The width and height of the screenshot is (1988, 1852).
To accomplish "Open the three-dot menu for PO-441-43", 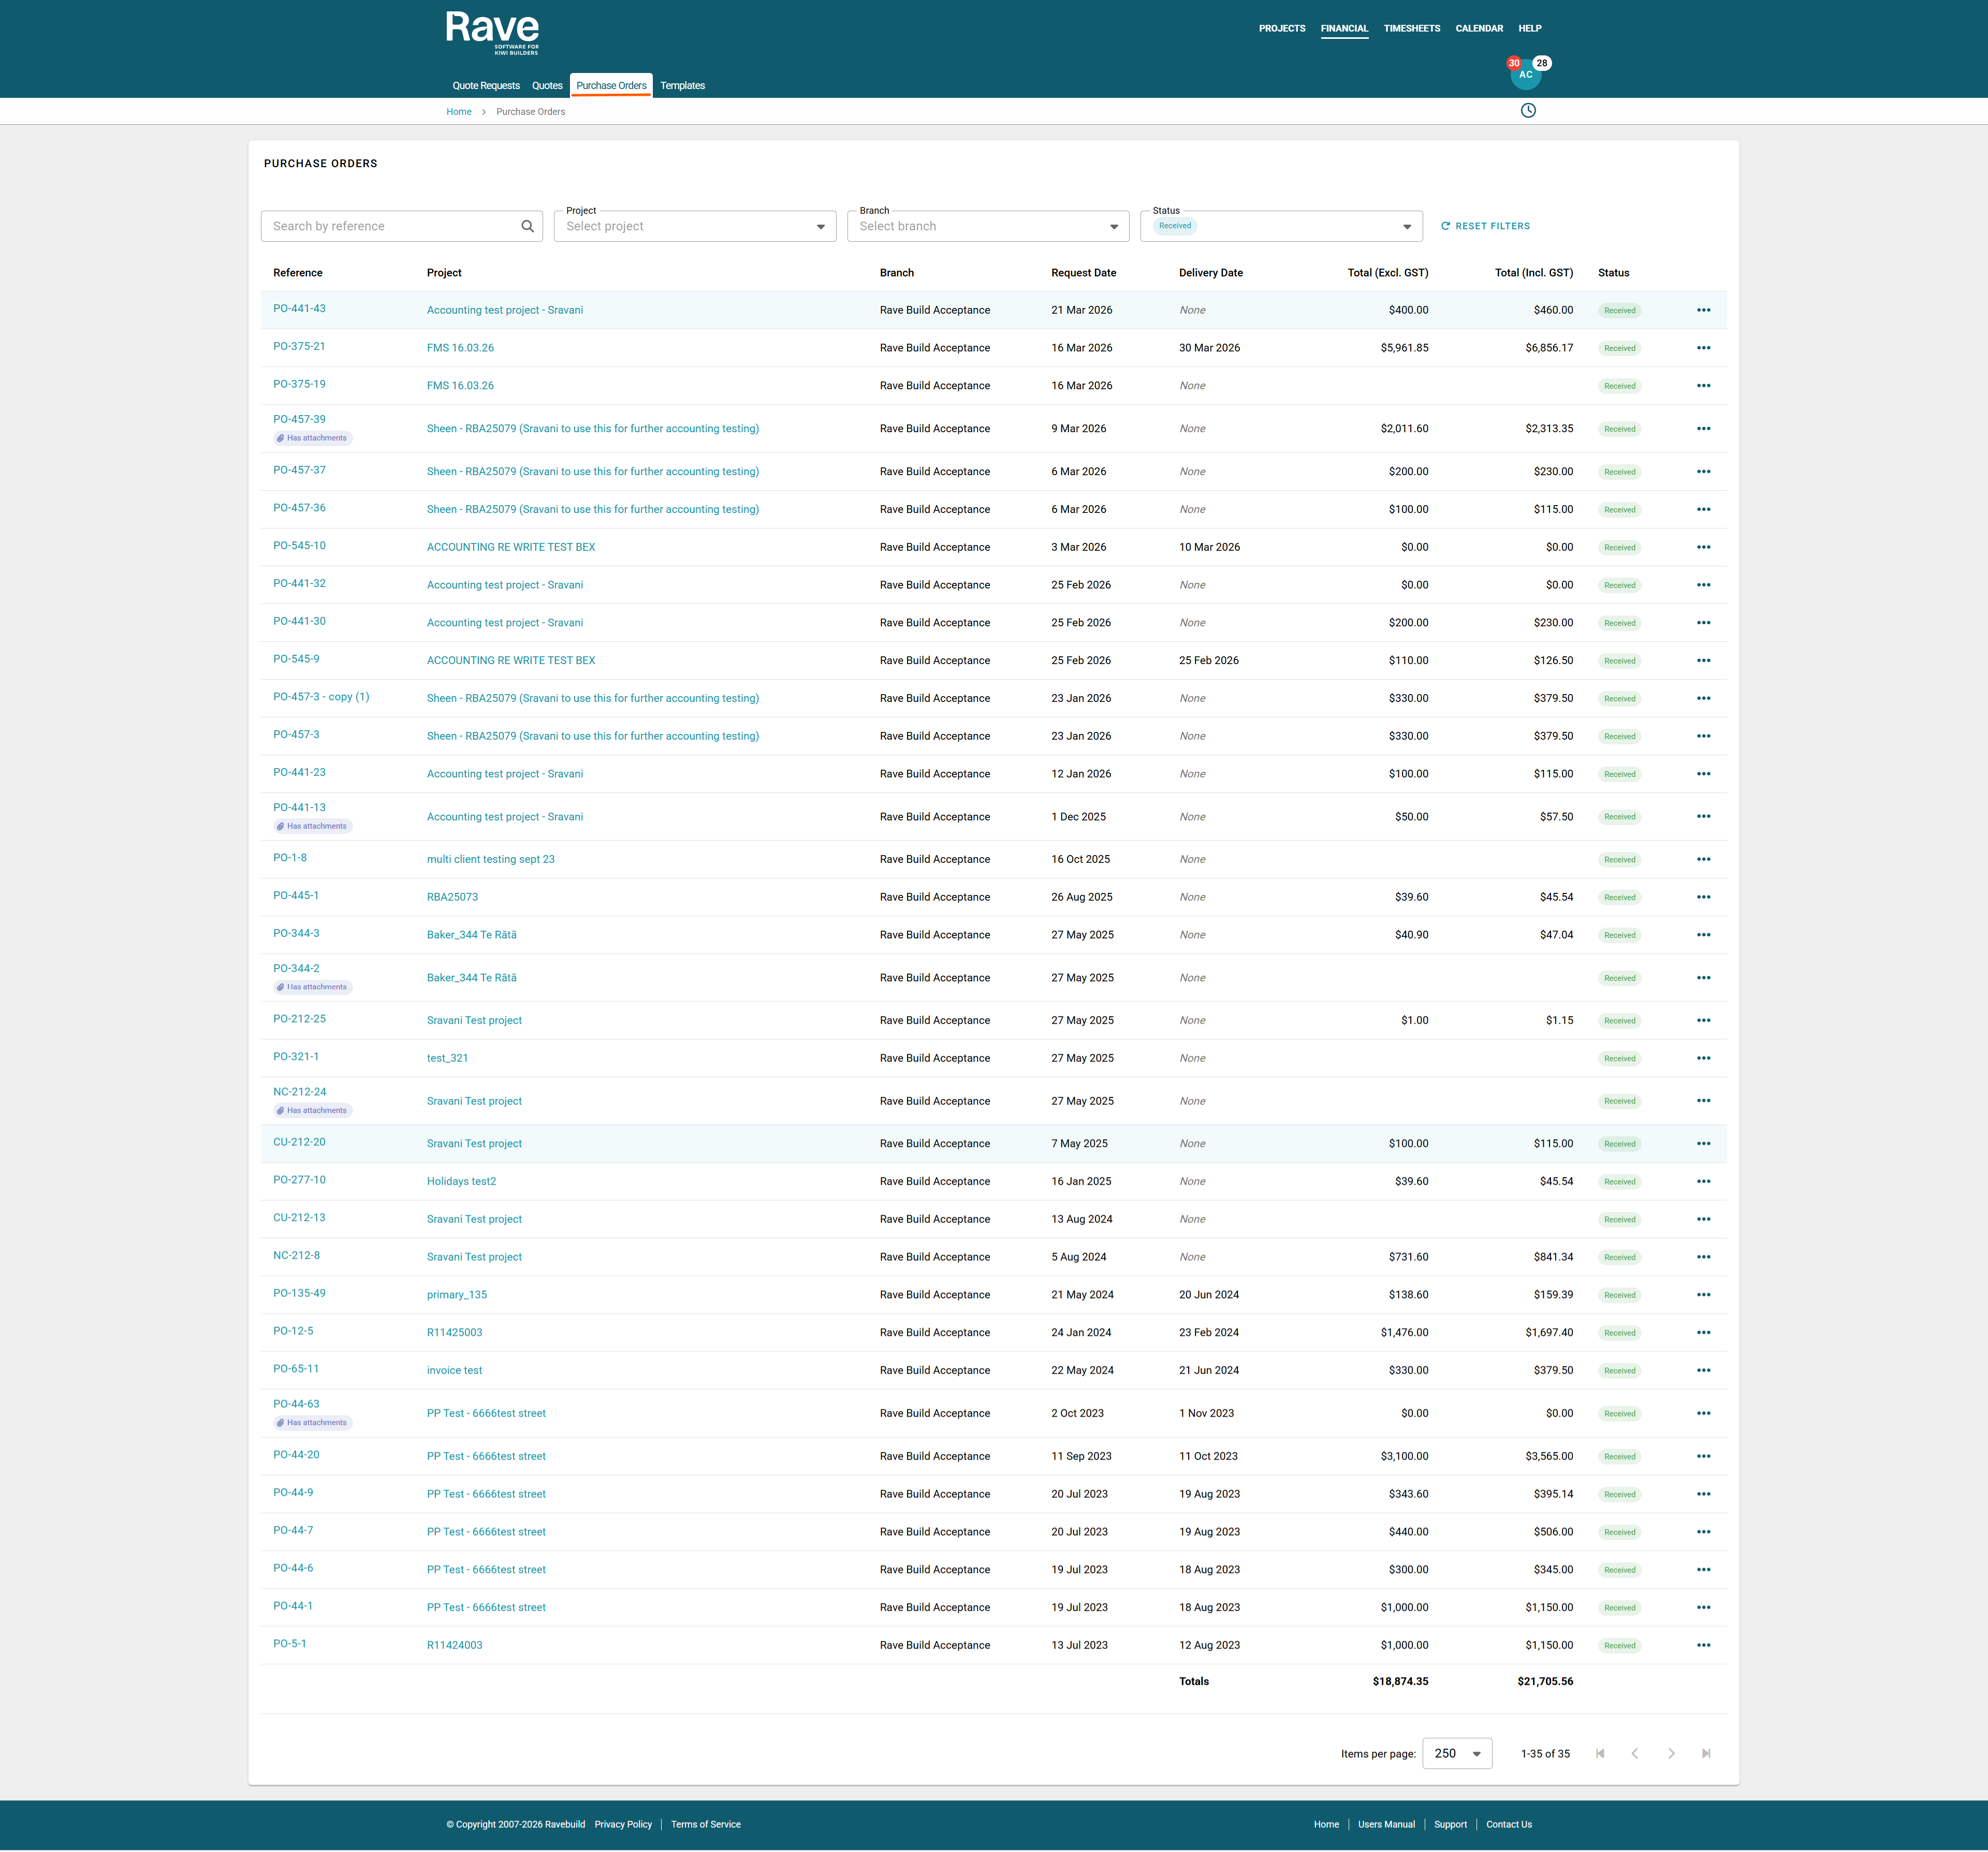I will (1703, 310).
